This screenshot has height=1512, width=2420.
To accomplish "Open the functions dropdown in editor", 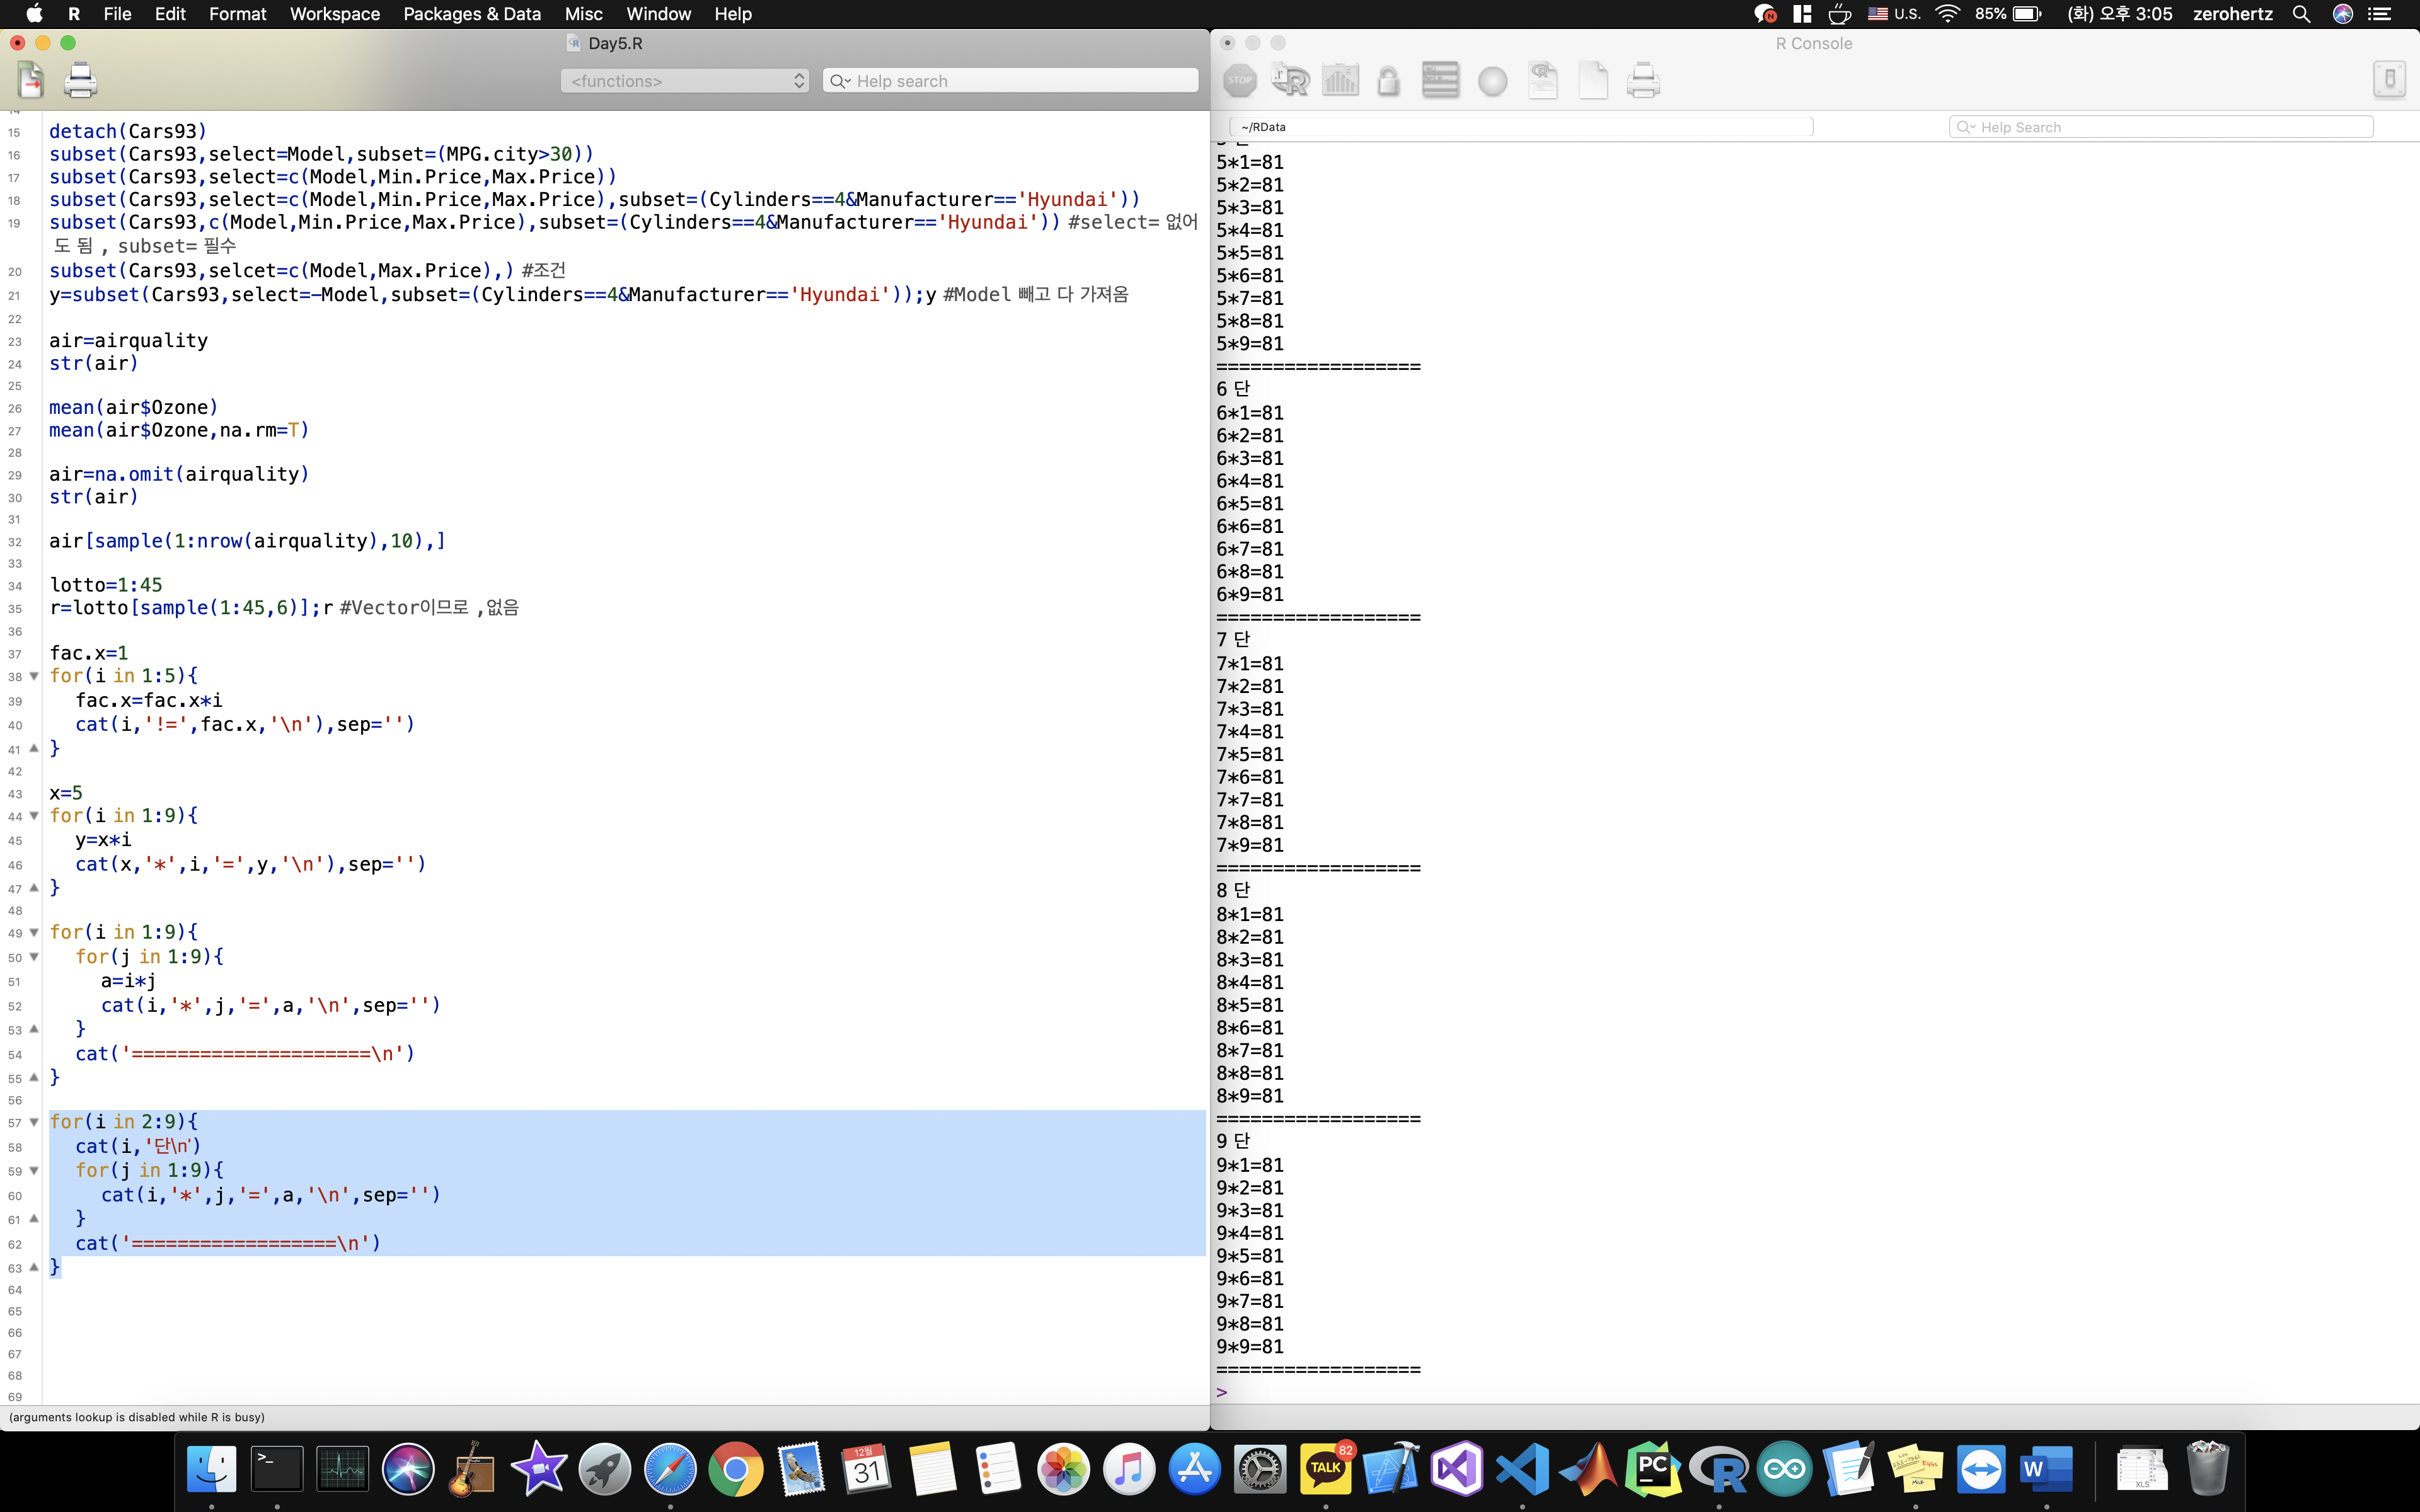I will [x=685, y=81].
